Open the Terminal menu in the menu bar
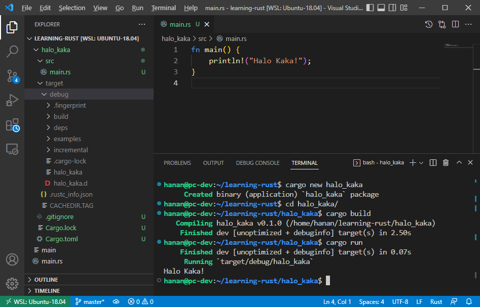 click(x=163, y=8)
